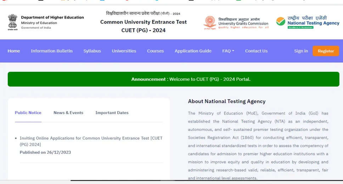This screenshot has height=184, width=343.
Task: Go to the Syllabus page
Action: click(92, 51)
